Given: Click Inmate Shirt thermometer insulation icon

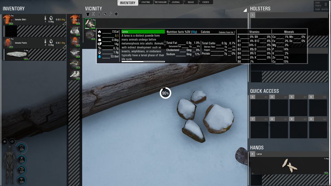Looking at the screenshot, I should coord(45,18).
